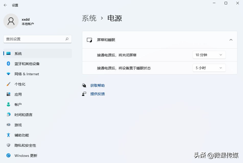The height and width of the screenshot is (163, 243).
Task: Click the 接通电源后，将关闭屏幕 label
Action: pos(117,55)
